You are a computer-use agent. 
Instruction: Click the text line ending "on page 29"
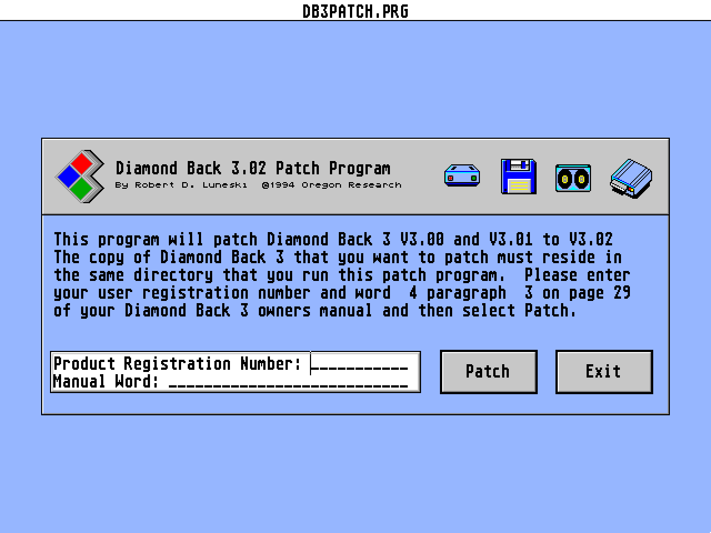(x=342, y=293)
